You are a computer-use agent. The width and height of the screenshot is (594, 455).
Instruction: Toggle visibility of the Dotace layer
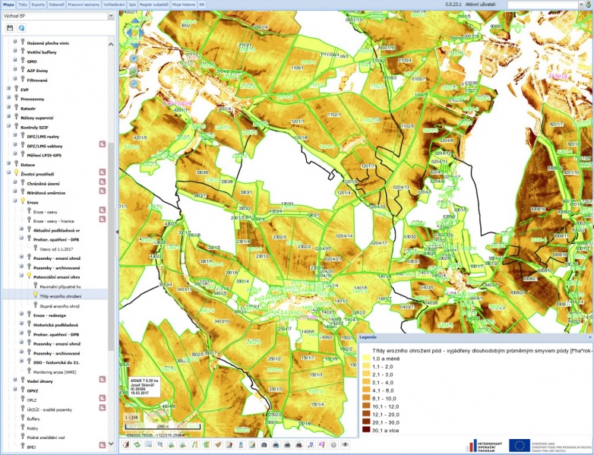(x=15, y=164)
